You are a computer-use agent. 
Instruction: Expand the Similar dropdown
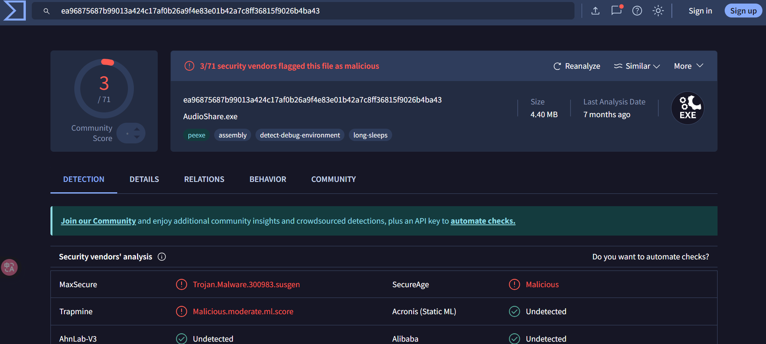637,66
